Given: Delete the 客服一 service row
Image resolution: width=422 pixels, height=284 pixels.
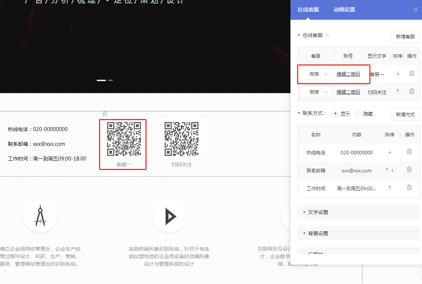Looking at the screenshot, I should [412, 73].
